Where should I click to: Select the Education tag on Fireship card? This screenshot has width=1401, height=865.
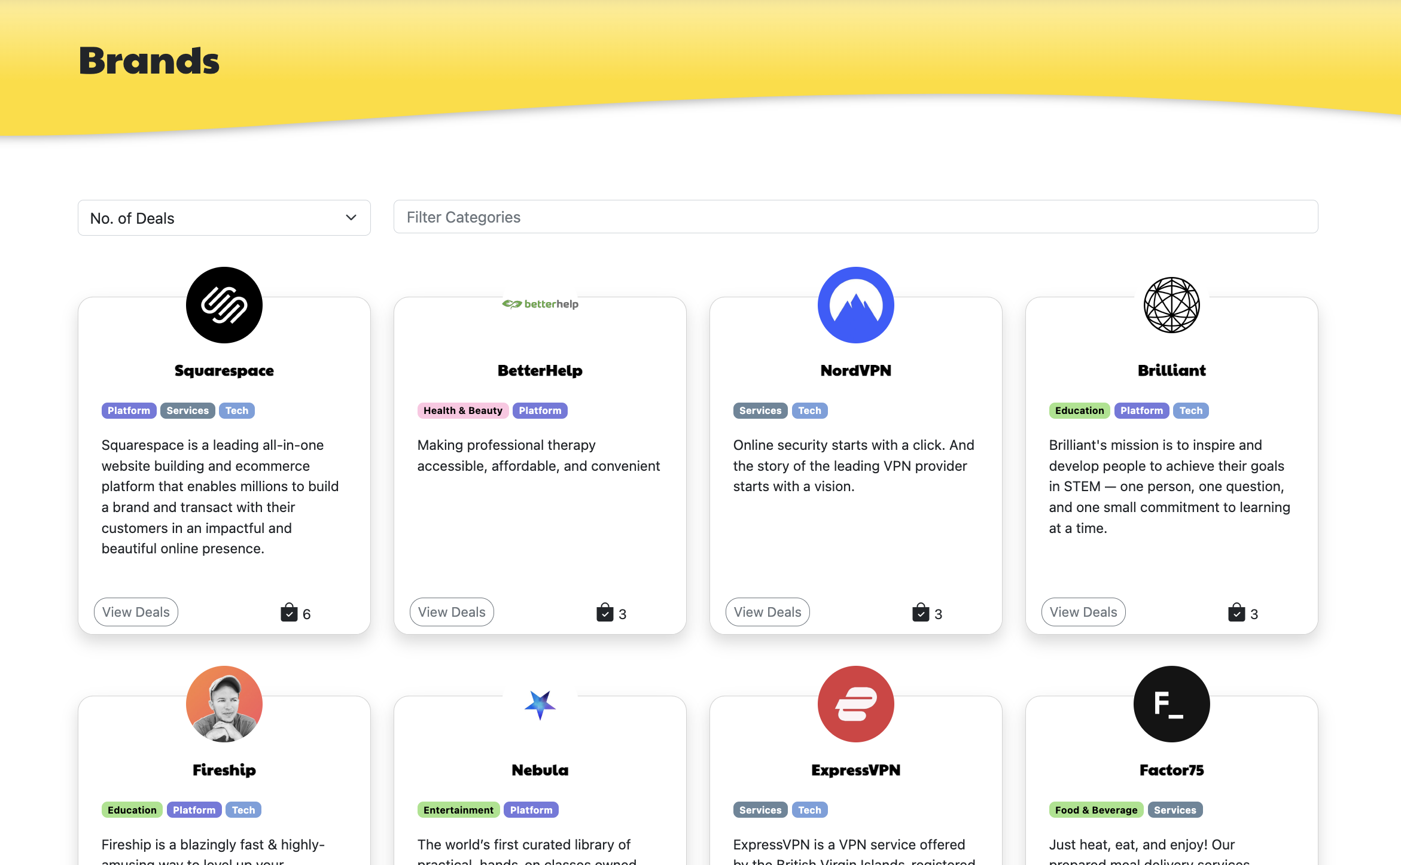click(x=132, y=810)
